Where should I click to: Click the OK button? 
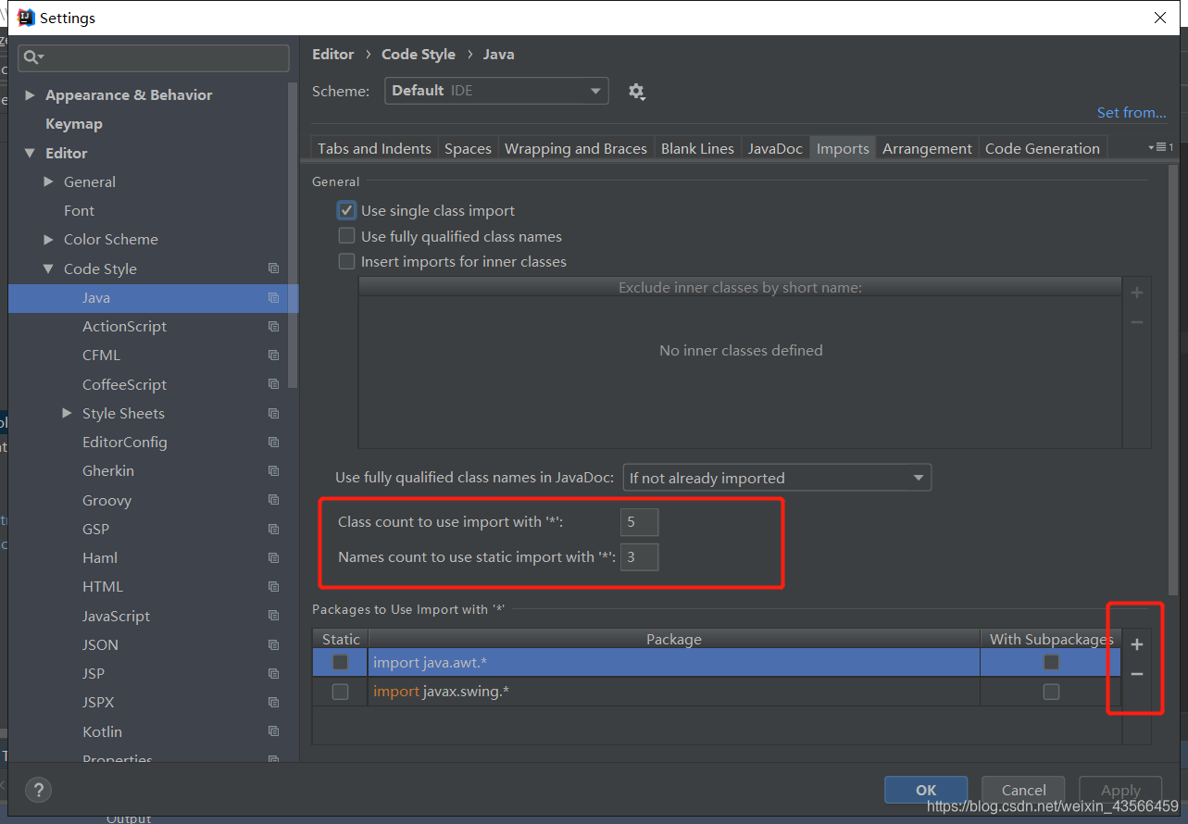[x=926, y=790]
